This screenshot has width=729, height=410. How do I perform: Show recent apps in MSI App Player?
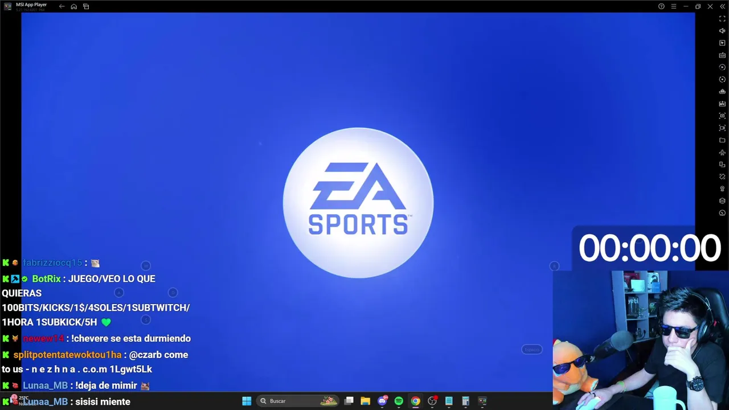coord(86,6)
